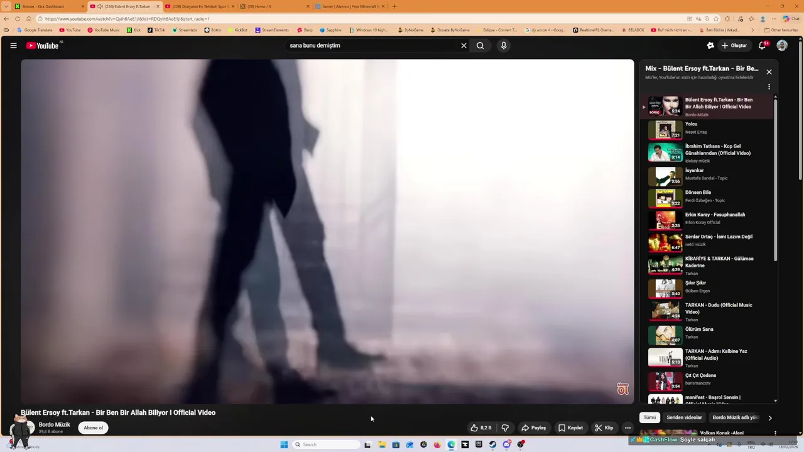
Task: Open the Google Translate bookmark
Action: tap(35, 30)
